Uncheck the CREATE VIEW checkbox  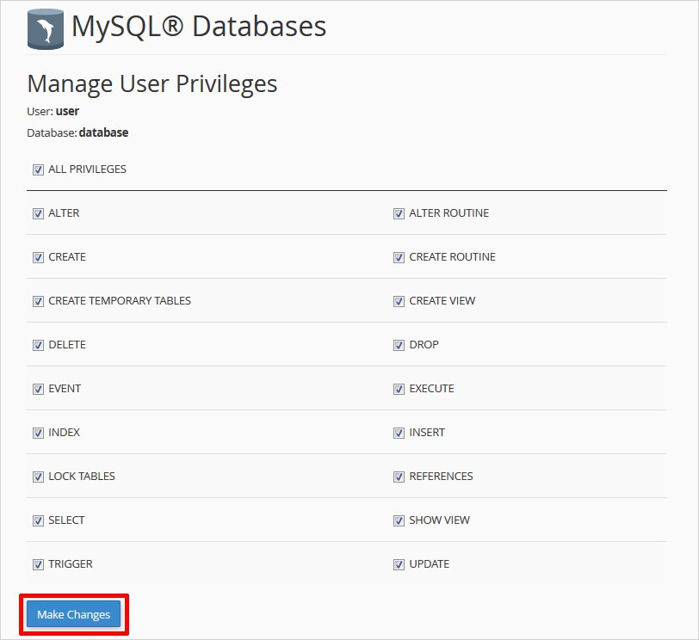[x=399, y=301]
